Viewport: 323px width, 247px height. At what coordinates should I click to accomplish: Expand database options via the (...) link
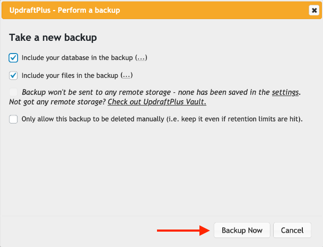[141, 58]
